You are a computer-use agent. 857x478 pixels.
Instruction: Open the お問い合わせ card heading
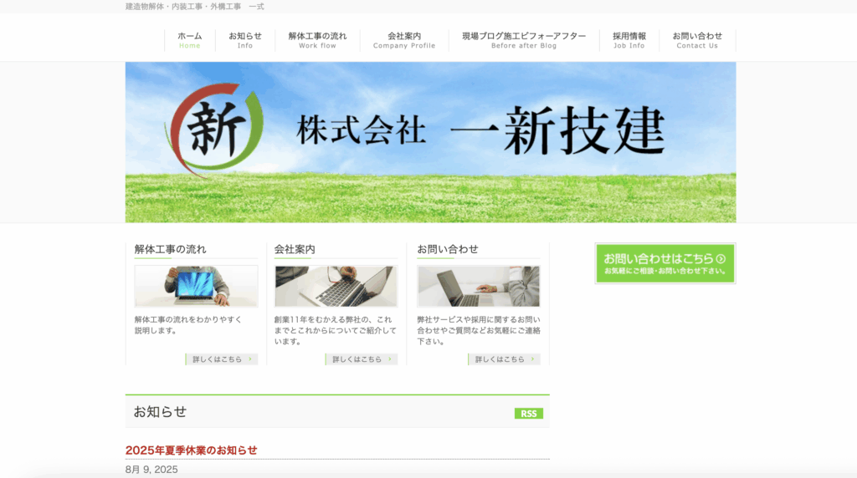coord(448,249)
